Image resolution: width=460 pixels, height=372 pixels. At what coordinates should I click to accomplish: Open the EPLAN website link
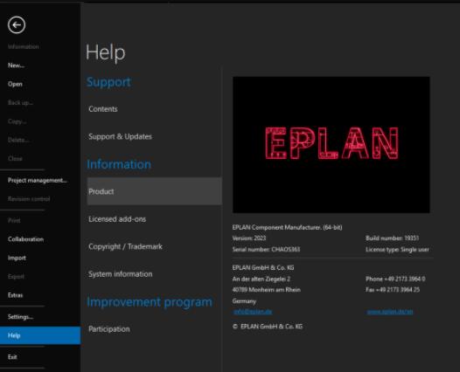point(390,312)
